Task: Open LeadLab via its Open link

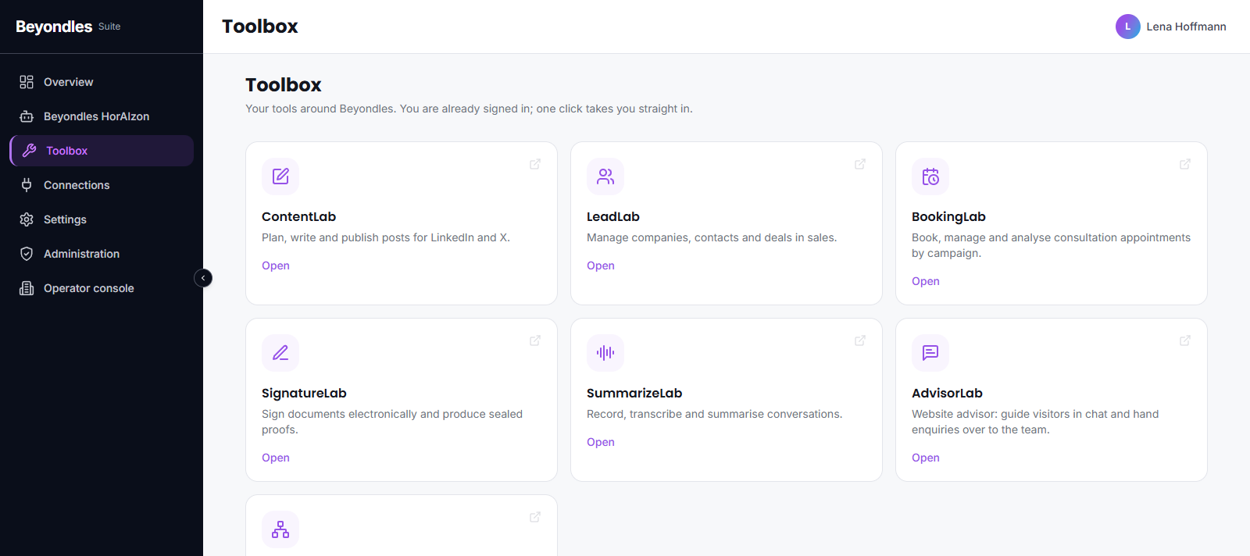Action: [601, 266]
